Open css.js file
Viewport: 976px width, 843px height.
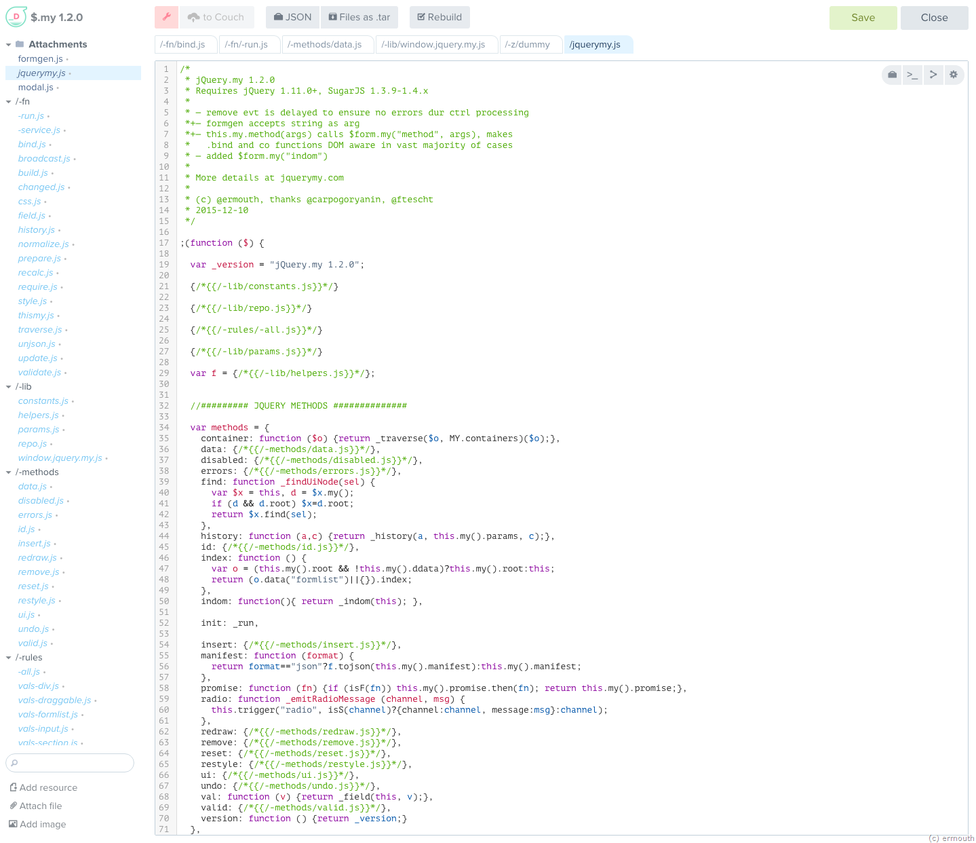[29, 202]
